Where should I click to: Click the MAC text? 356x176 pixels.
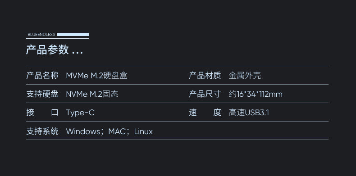[117, 131]
